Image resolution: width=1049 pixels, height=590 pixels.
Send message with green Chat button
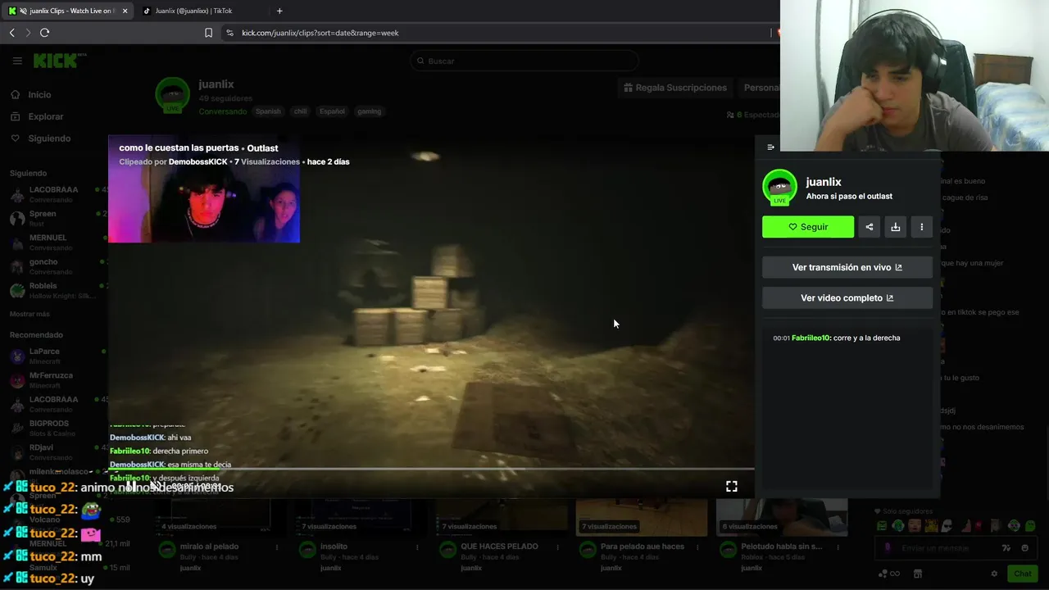[x=1022, y=574]
